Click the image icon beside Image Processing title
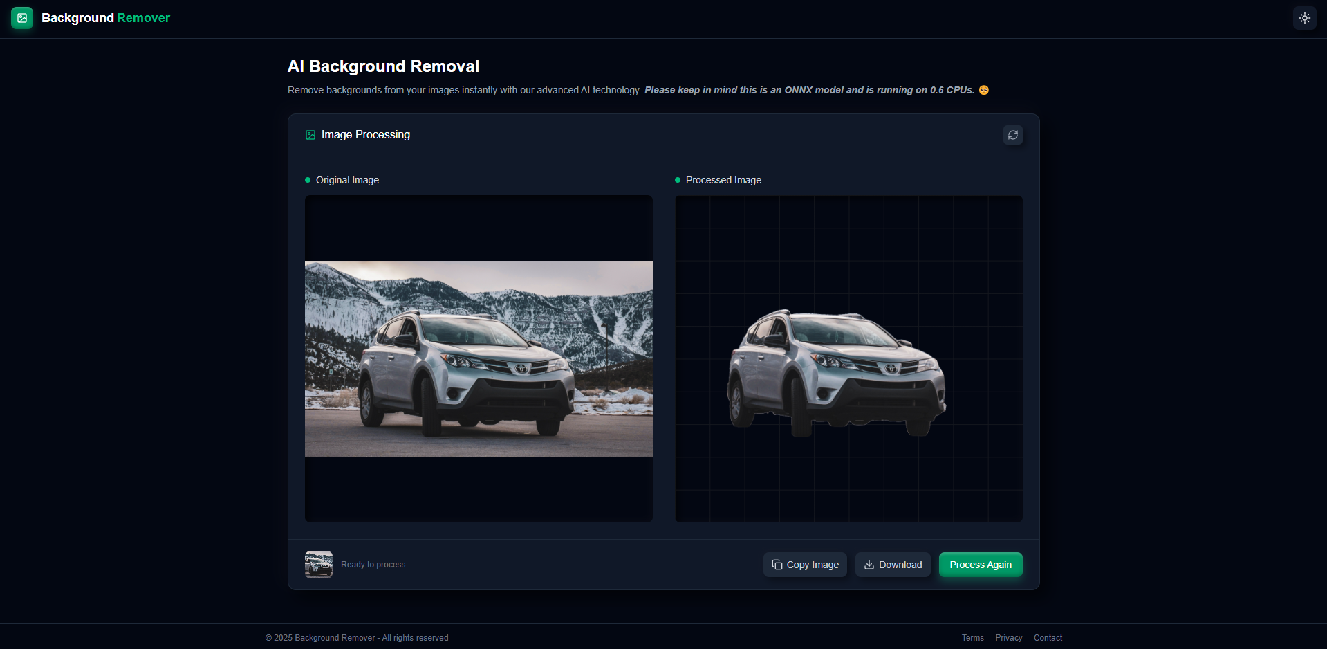The width and height of the screenshot is (1327, 649). [x=310, y=135]
